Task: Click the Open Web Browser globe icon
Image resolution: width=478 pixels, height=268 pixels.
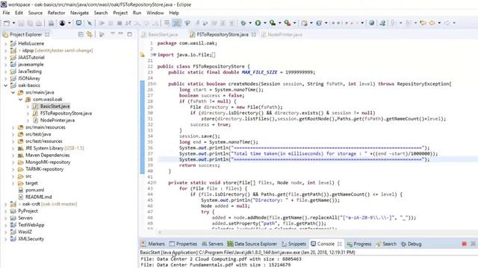Action: click(x=372, y=23)
